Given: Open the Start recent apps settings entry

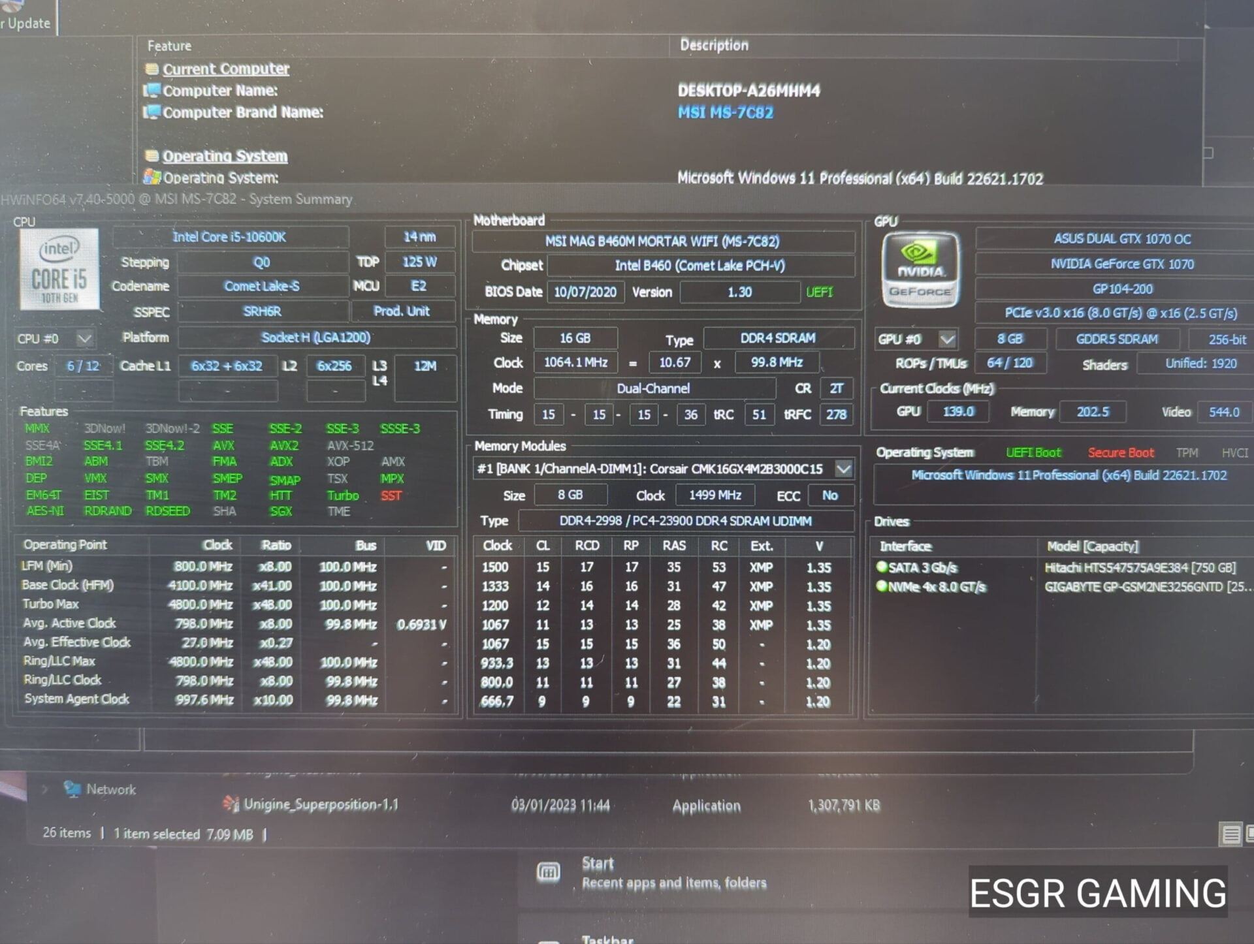Looking at the screenshot, I should [674, 873].
